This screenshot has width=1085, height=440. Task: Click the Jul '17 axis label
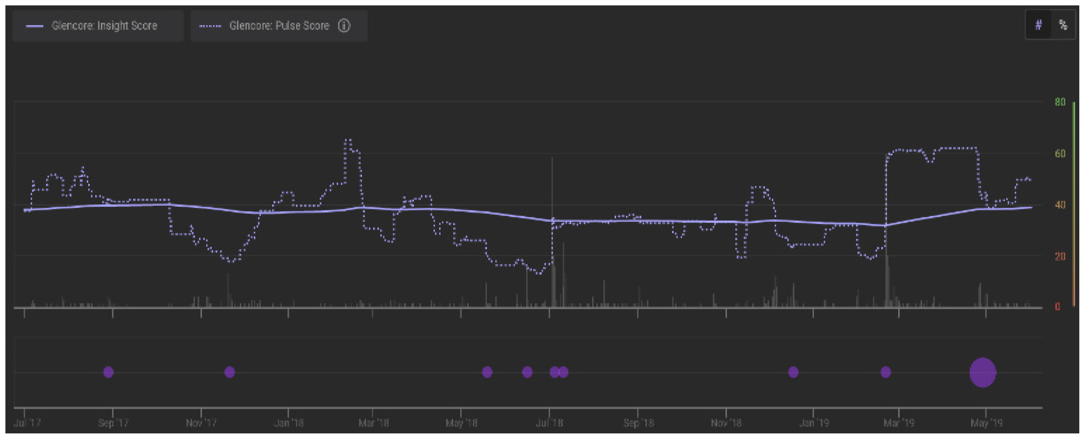click(27, 423)
